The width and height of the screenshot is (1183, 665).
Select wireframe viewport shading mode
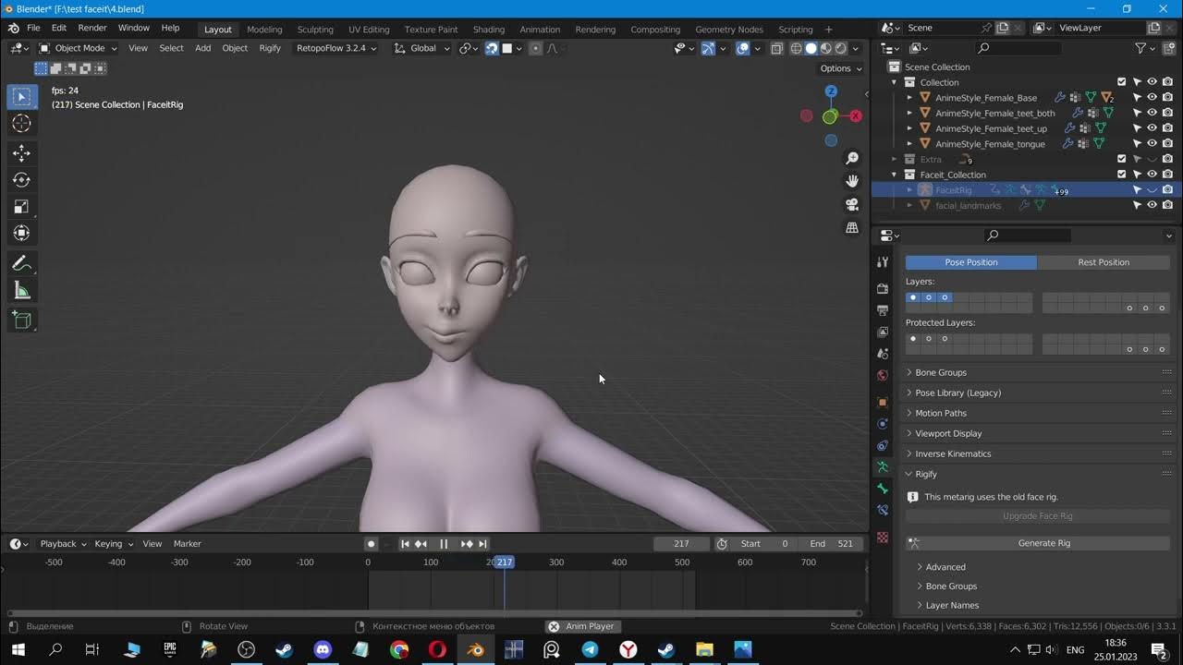[797, 48]
